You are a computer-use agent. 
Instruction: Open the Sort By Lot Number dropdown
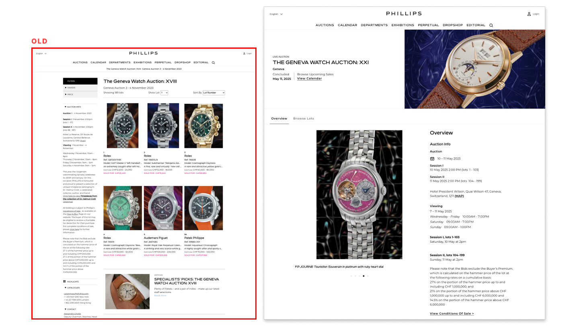point(214,93)
